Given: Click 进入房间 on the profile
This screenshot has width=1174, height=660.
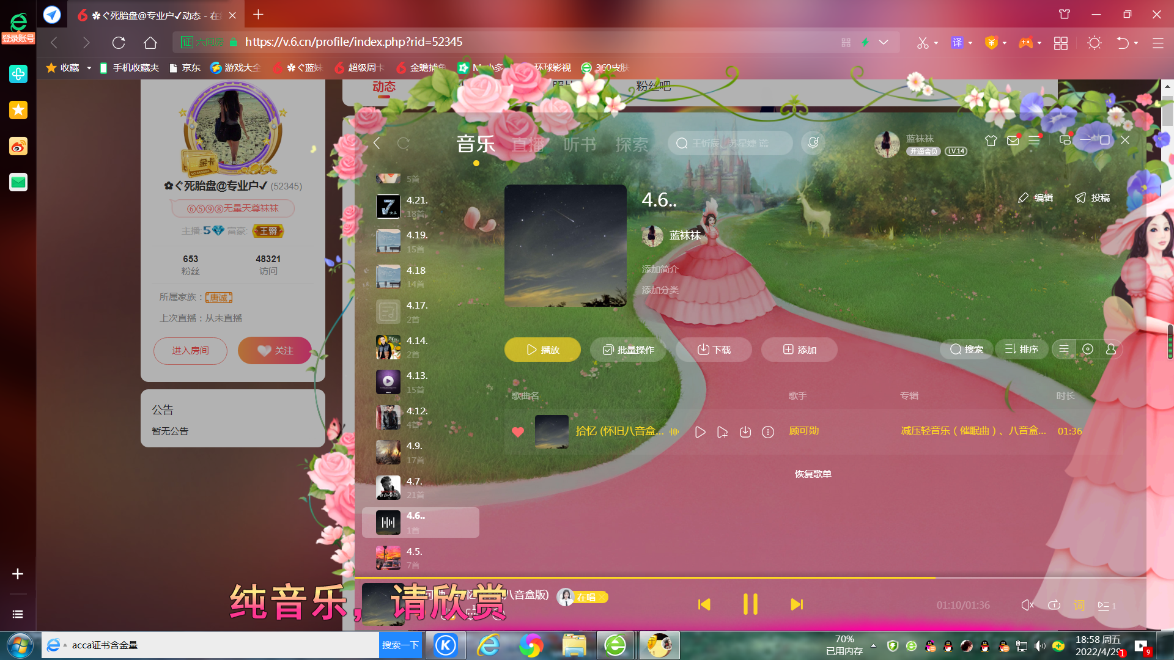Looking at the screenshot, I should 190,351.
